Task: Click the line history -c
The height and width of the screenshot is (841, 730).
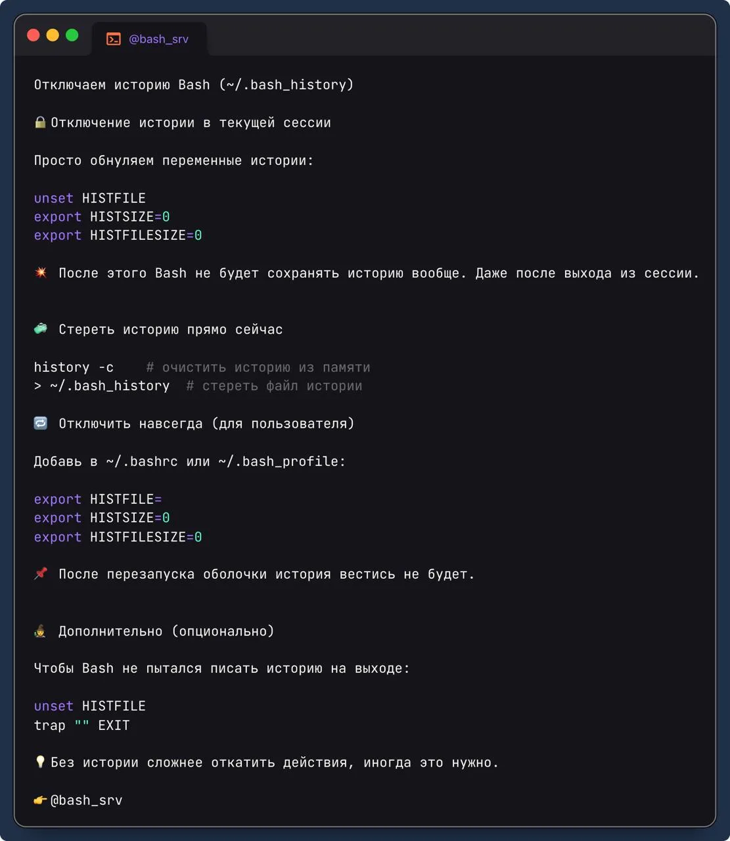Action: (74, 367)
